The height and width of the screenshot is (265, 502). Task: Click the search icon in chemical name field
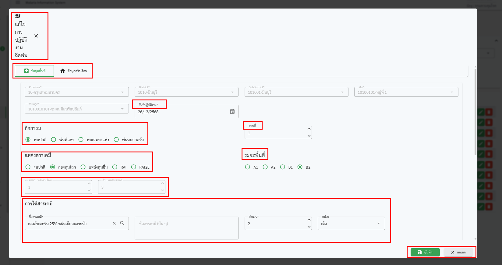point(122,223)
